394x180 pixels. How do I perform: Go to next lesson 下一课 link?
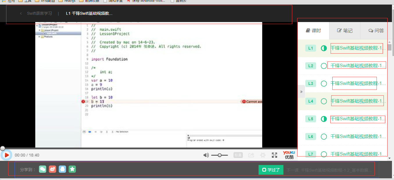point(329,170)
